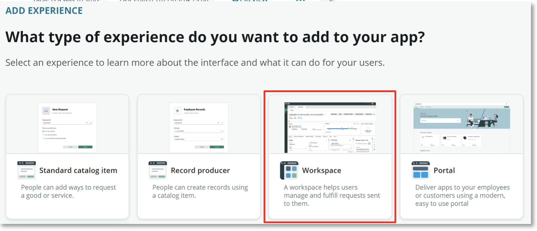
Task: Select the Record producer title
Action: pos(200,171)
